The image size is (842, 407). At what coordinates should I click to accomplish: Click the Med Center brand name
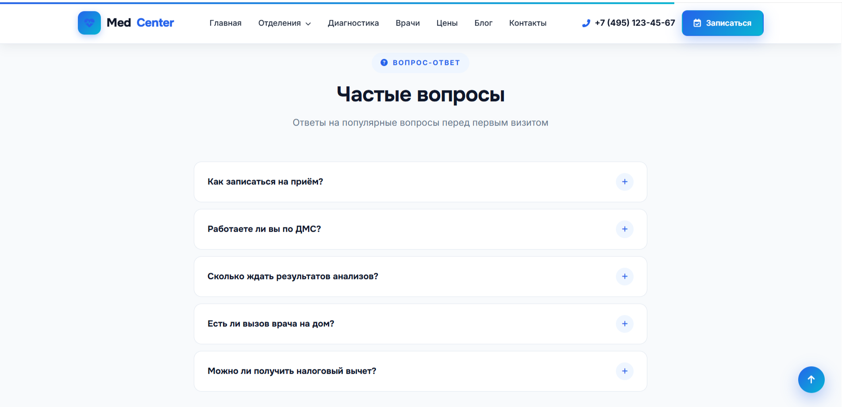click(140, 23)
